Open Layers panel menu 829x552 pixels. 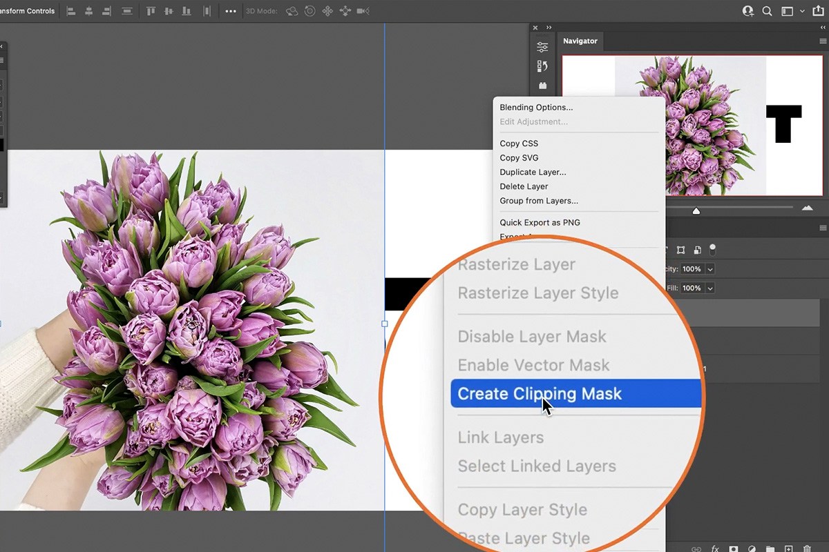(x=823, y=228)
